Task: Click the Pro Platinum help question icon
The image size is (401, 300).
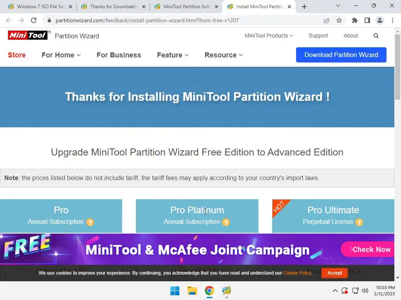Action: point(226,222)
